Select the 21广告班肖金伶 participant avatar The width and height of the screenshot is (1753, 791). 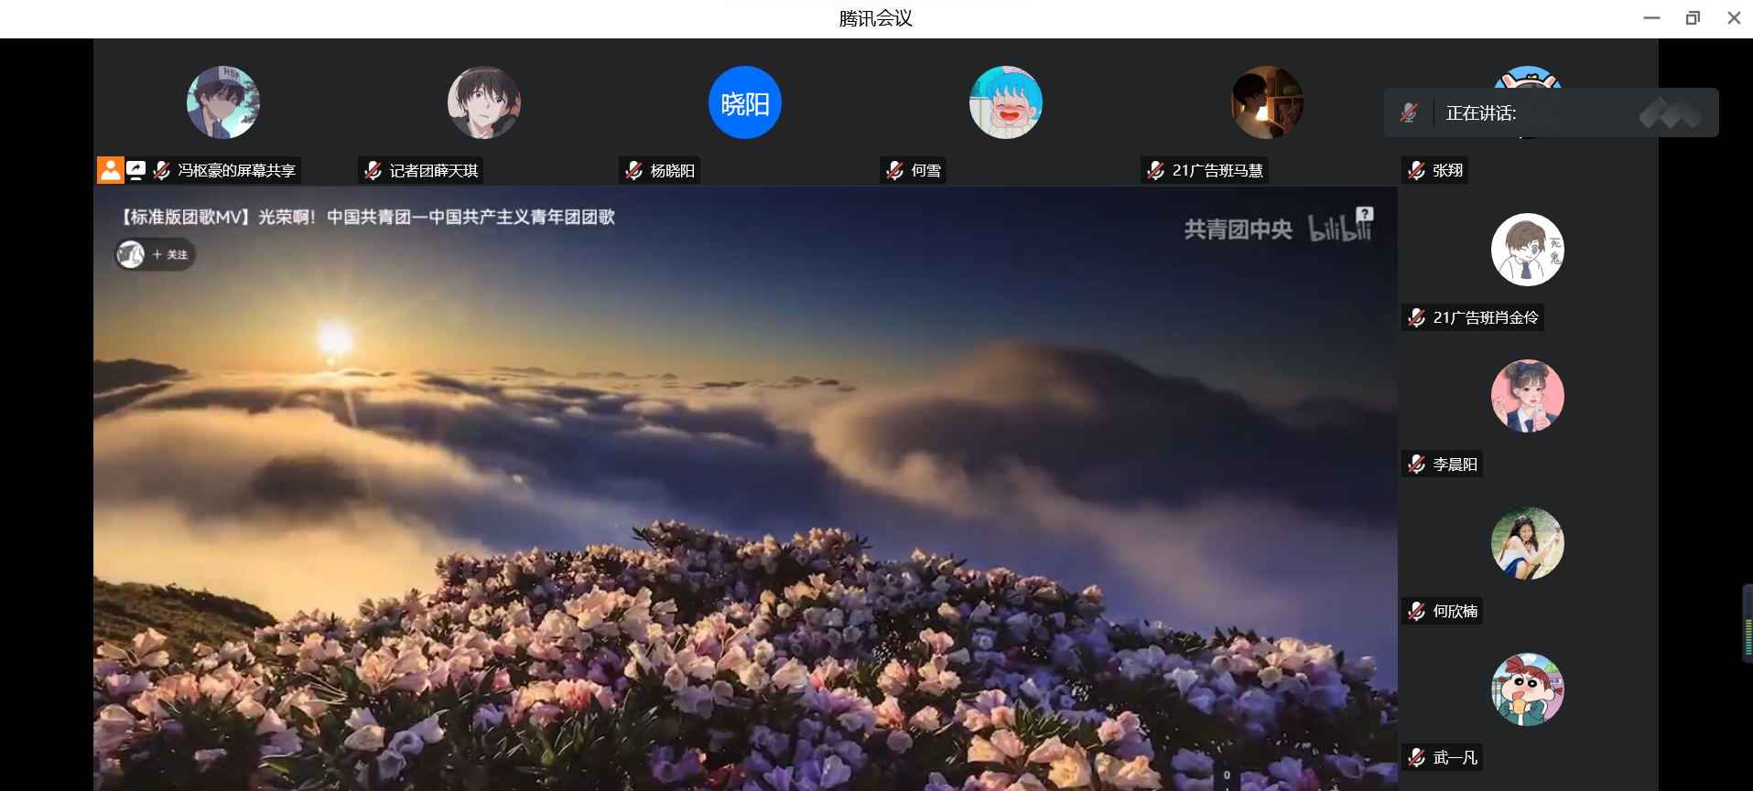point(1527,250)
